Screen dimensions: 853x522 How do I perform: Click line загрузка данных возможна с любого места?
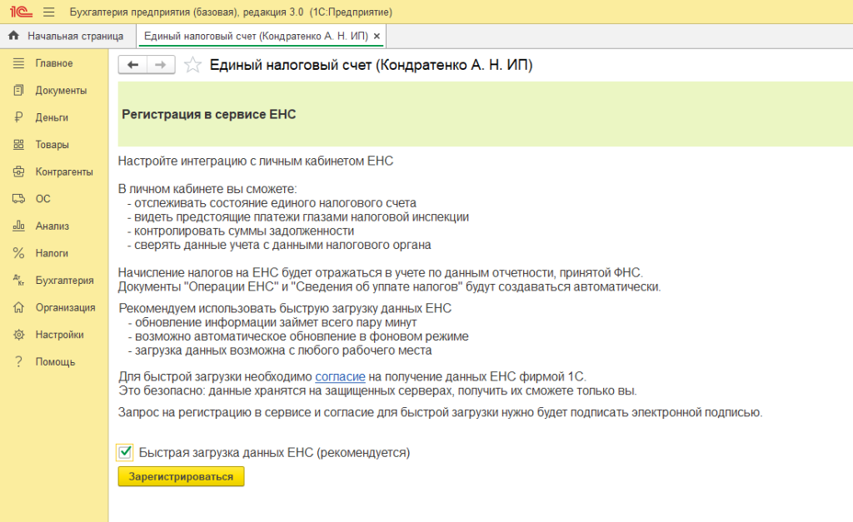point(280,350)
